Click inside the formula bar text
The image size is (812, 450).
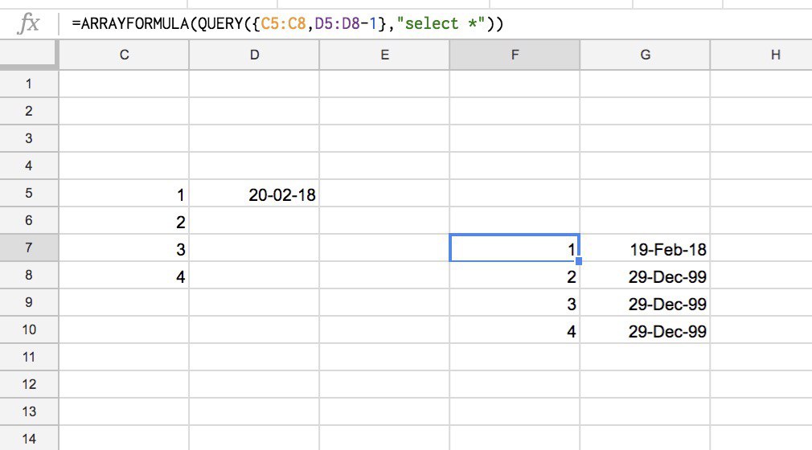coord(287,24)
